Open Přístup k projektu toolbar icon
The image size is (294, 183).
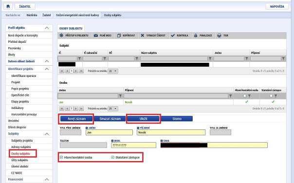[x=61, y=36]
